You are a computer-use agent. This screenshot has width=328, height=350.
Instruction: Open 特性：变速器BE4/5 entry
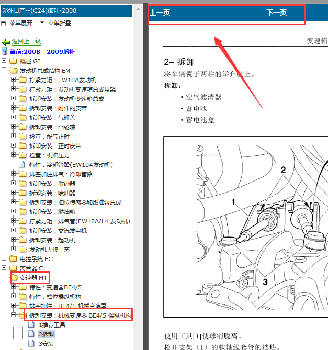[x=55, y=287]
